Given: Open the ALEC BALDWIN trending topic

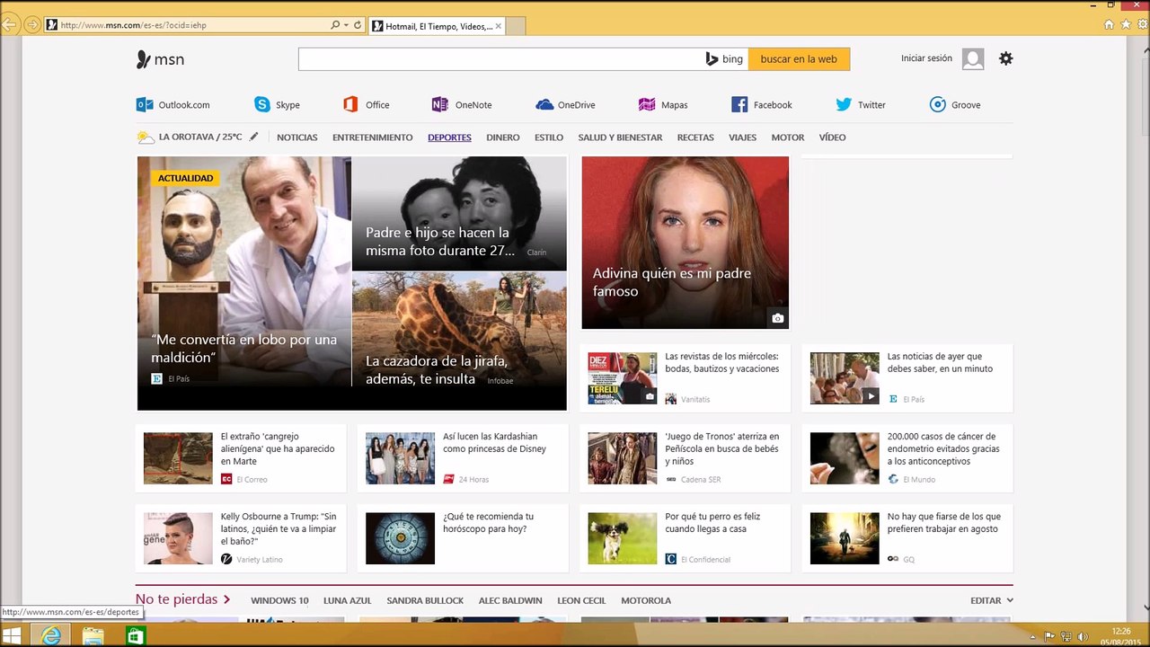Looking at the screenshot, I should coord(510,600).
